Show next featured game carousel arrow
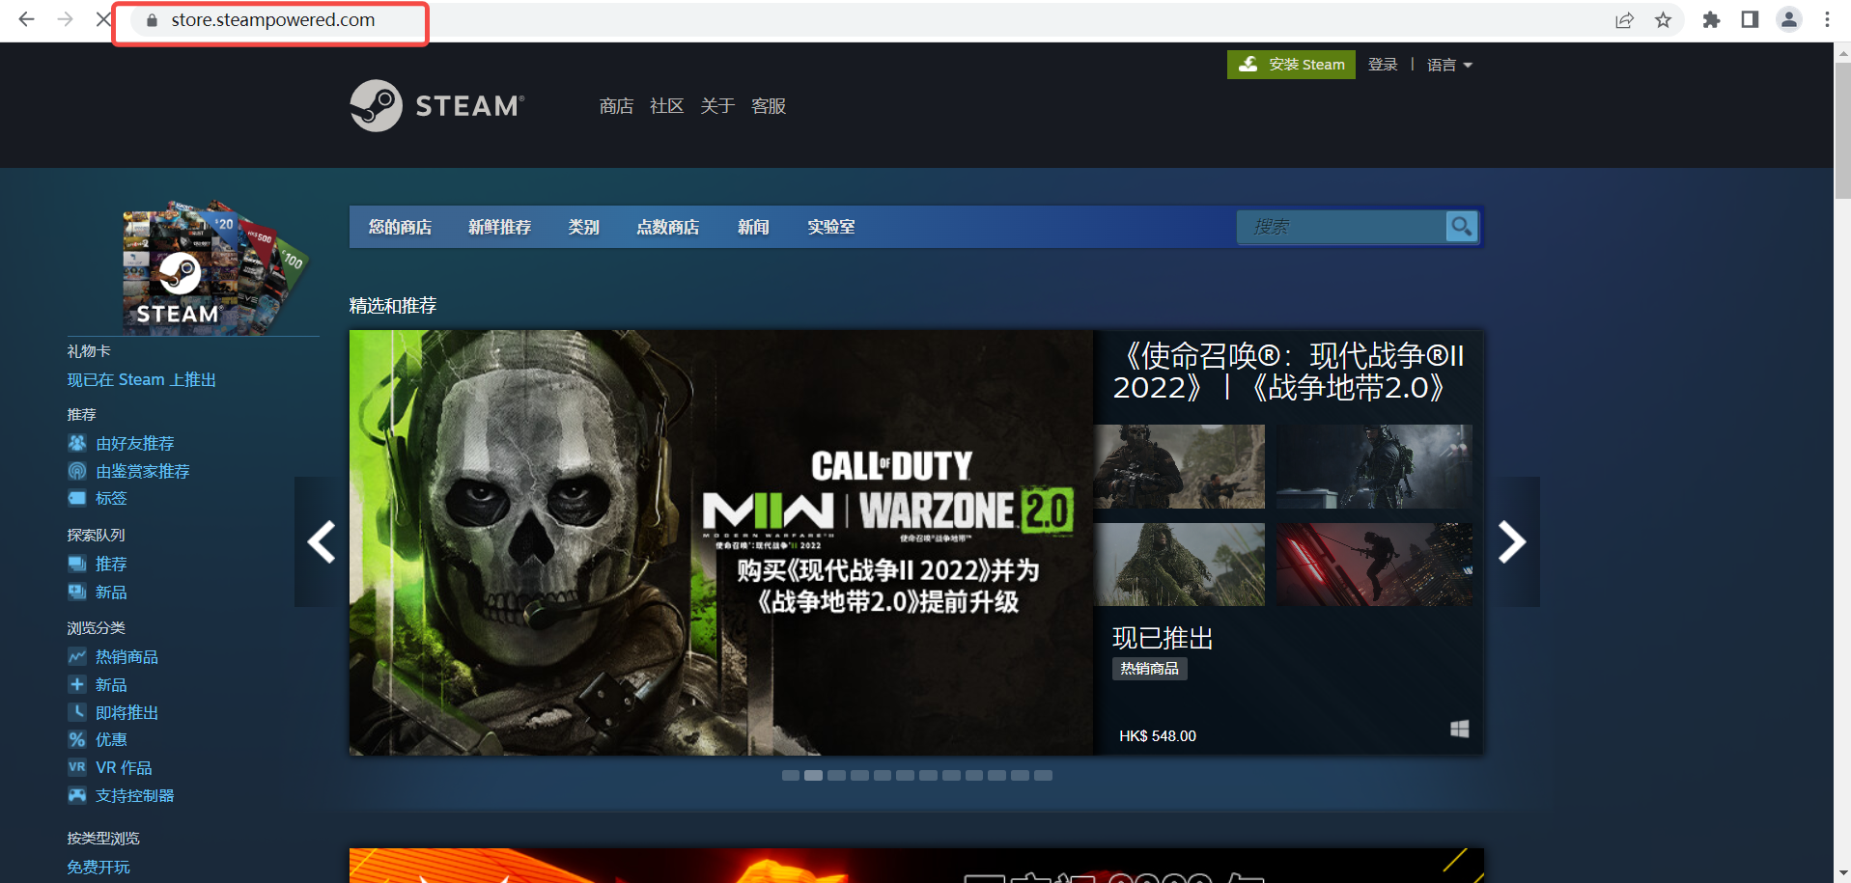Viewport: 1851px width, 883px height. [1512, 541]
